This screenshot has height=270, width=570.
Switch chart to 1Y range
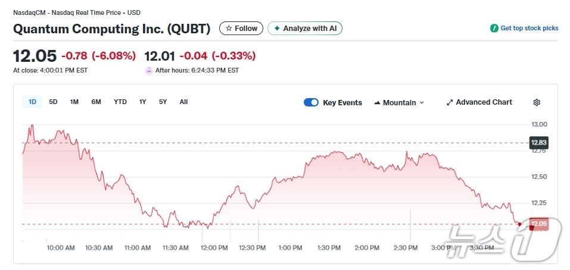tap(142, 102)
